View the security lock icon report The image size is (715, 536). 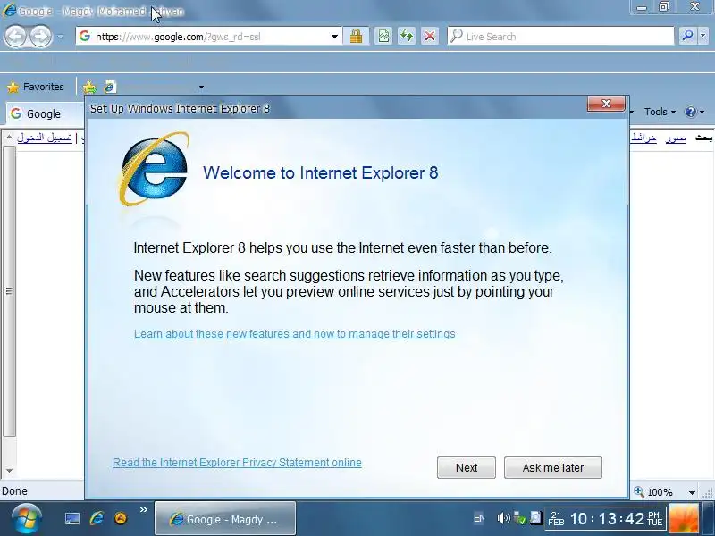356,36
